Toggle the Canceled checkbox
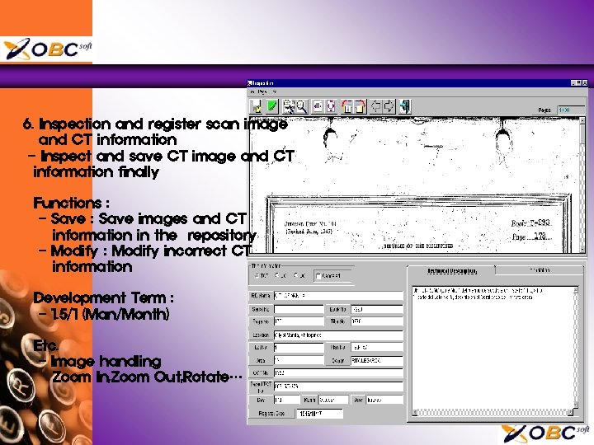The height and width of the screenshot is (445, 594). coord(318,276)
